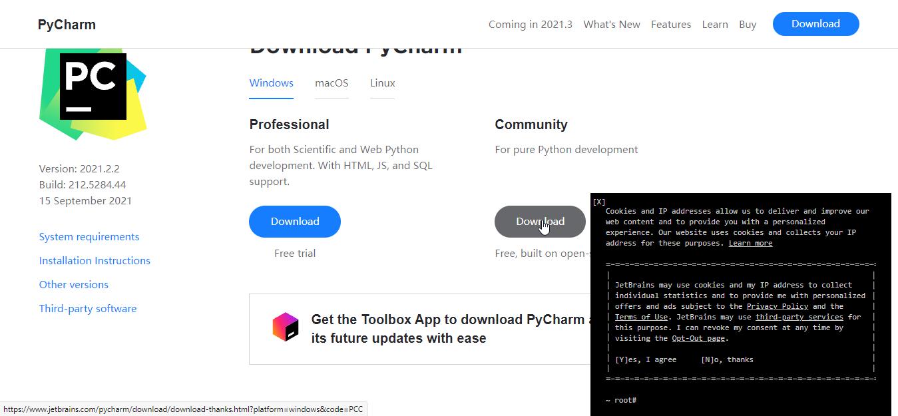Viewport: 898px width, 416px height.
Task: Close cookie notice with [X]
Action: (x=598, y=202)
